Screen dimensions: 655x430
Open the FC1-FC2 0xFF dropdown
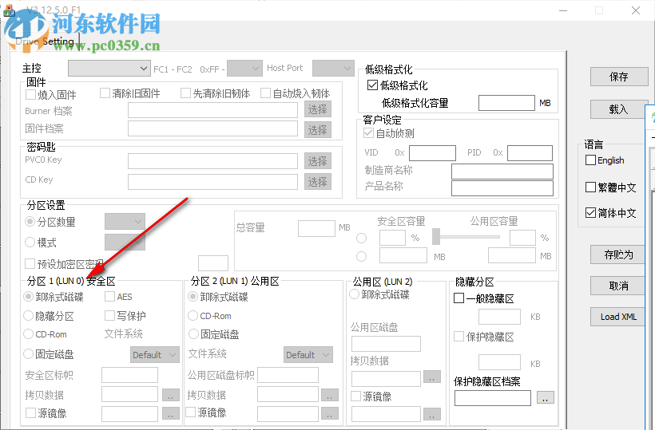244,69
